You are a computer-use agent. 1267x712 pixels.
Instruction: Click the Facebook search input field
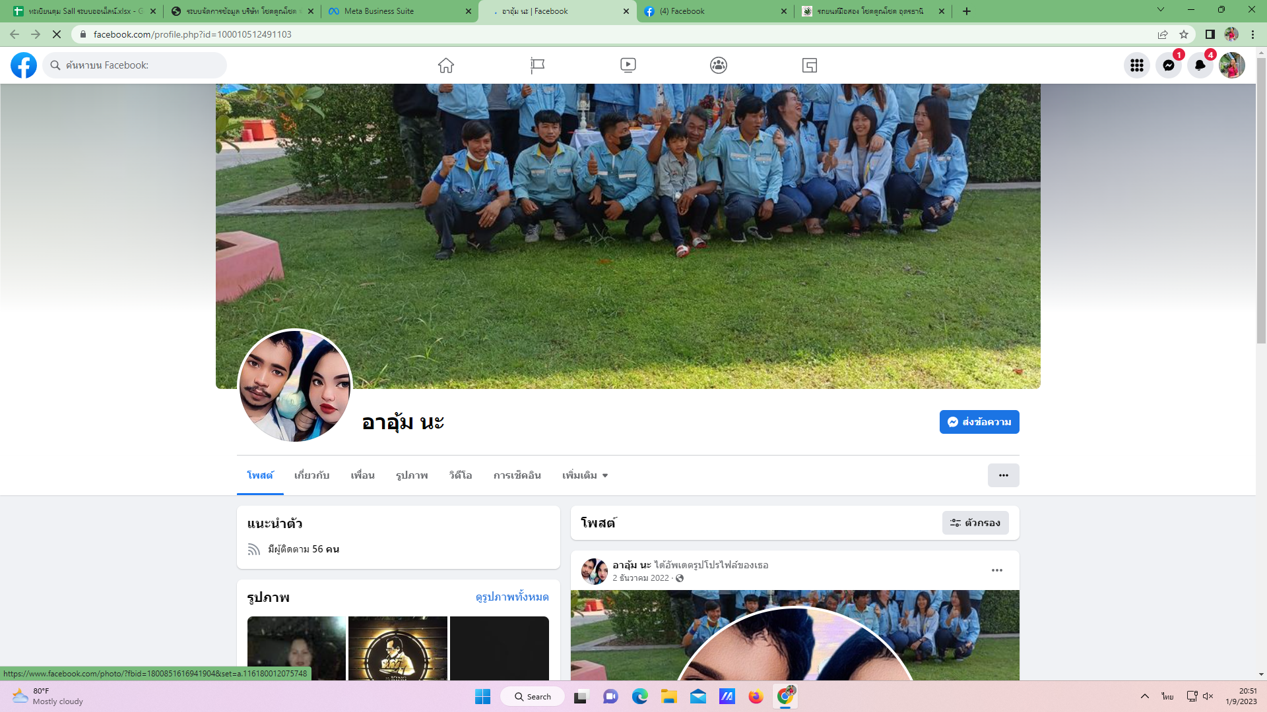139,65
